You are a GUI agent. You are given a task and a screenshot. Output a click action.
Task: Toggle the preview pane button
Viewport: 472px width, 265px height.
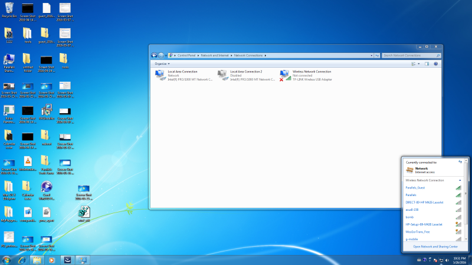point(427,64)
